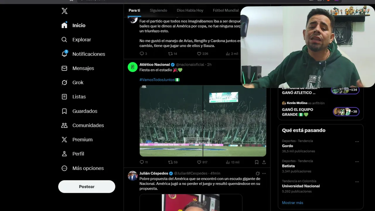Open more options for Gordo trend

[357, 142]
